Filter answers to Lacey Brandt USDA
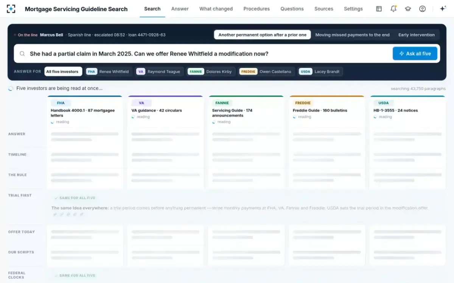 coord(320,72)
